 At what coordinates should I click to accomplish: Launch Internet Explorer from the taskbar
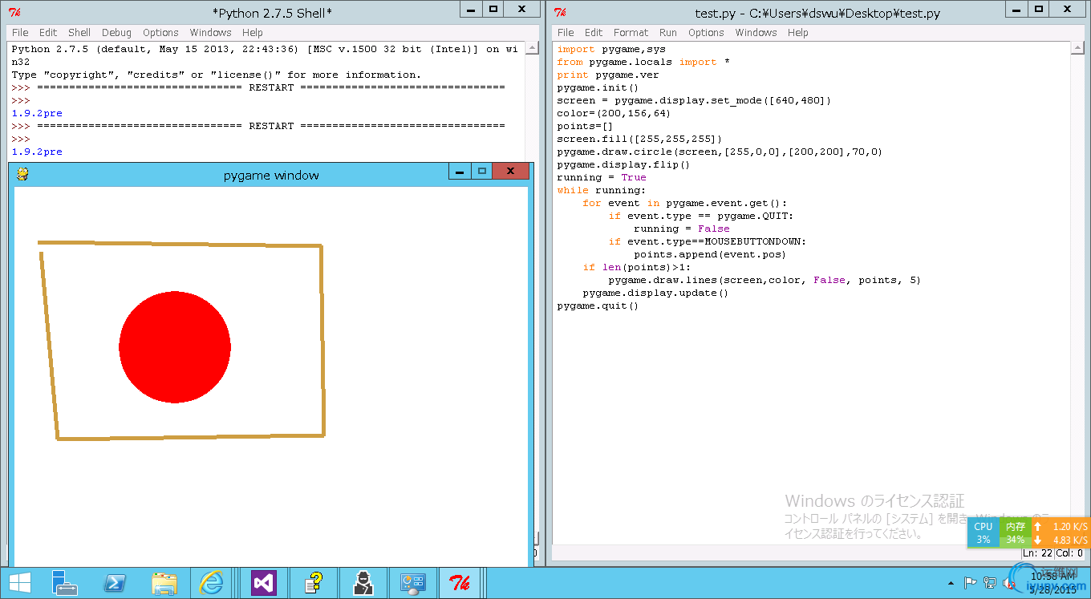213,583
